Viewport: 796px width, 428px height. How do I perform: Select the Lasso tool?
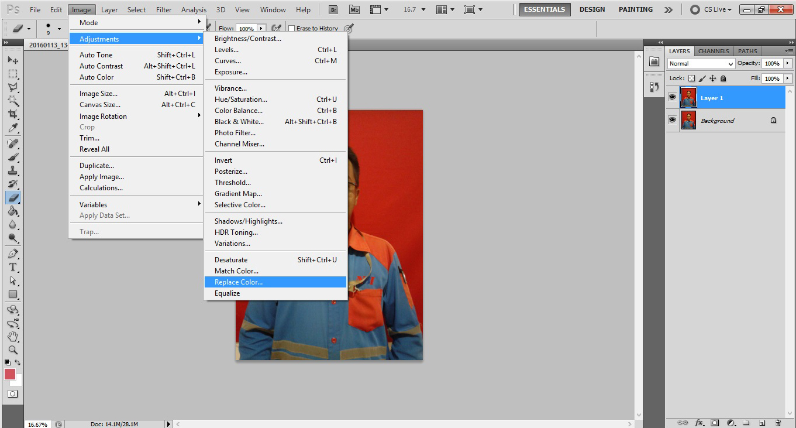point(13,87)
